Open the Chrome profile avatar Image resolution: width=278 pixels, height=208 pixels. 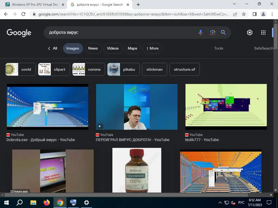[263, 14]
